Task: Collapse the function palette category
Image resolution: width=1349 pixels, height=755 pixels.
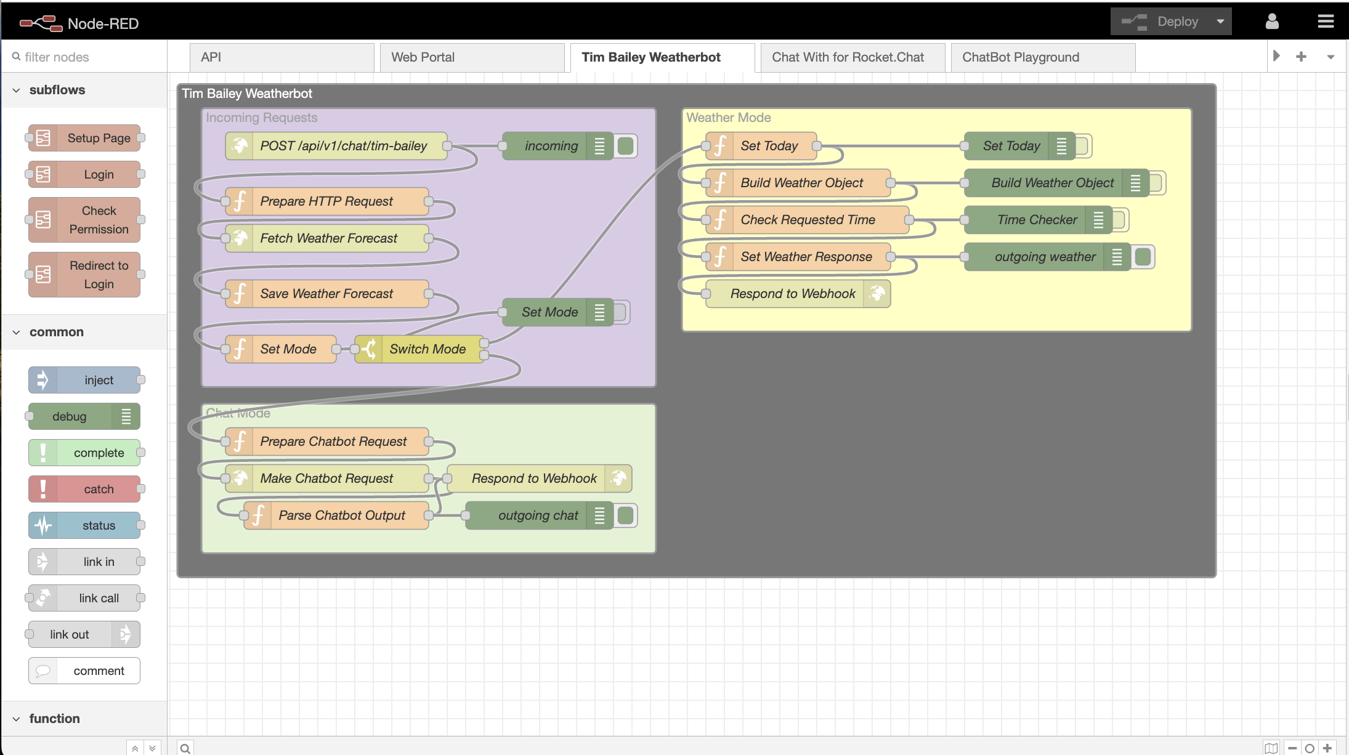Action: 84,719
